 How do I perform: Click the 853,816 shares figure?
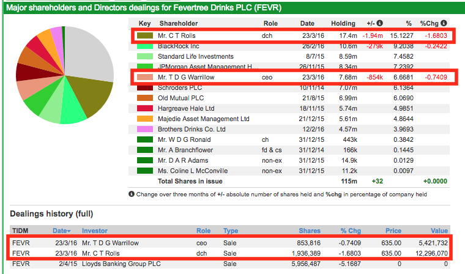tap(309, 243)
